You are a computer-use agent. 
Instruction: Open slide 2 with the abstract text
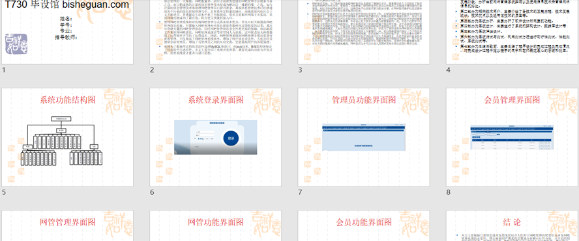216,32
